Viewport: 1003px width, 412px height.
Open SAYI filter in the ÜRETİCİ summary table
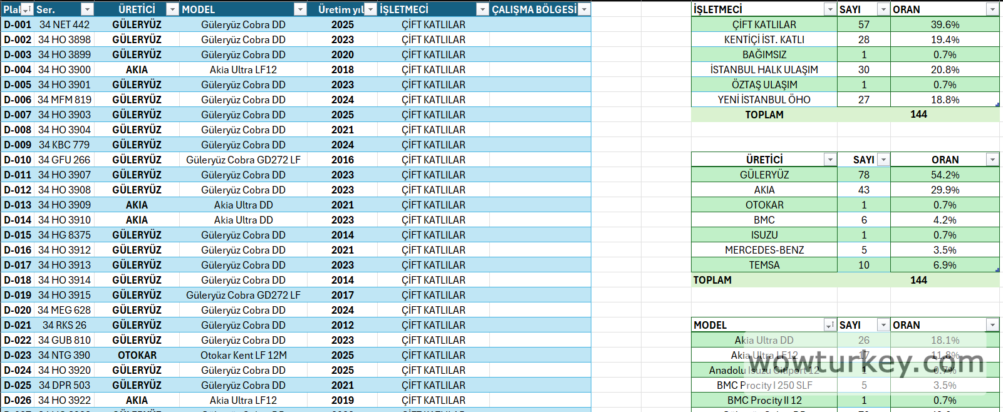pos(883,160)
